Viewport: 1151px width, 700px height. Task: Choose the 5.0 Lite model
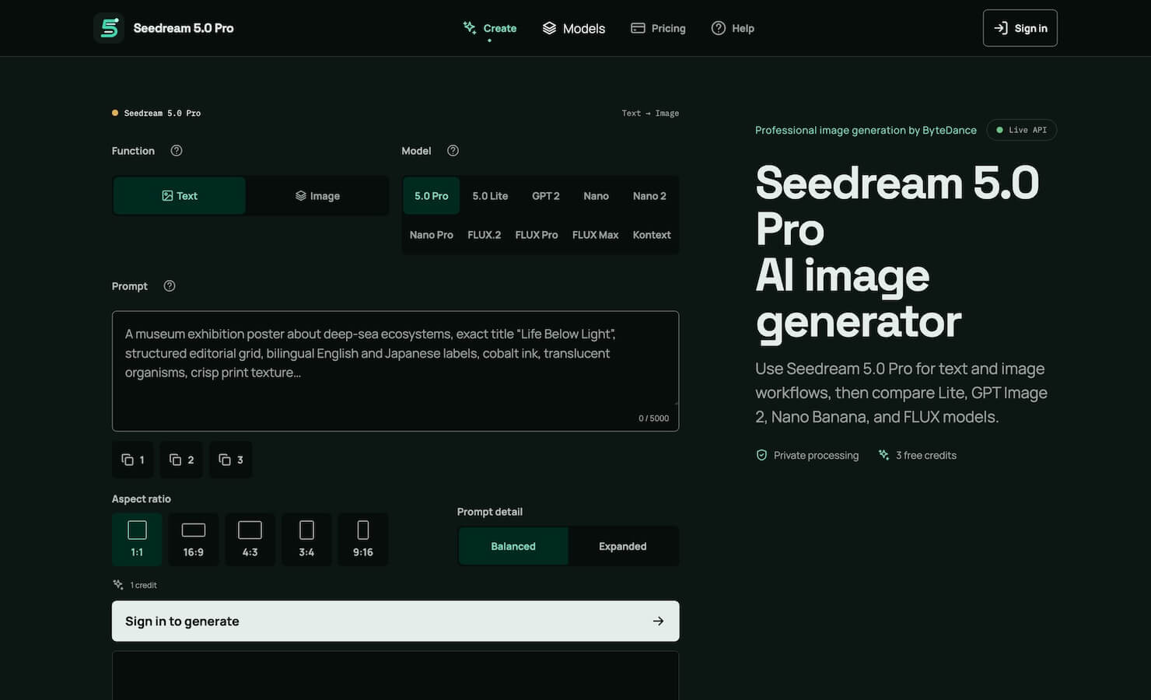(x=490, y=196)
